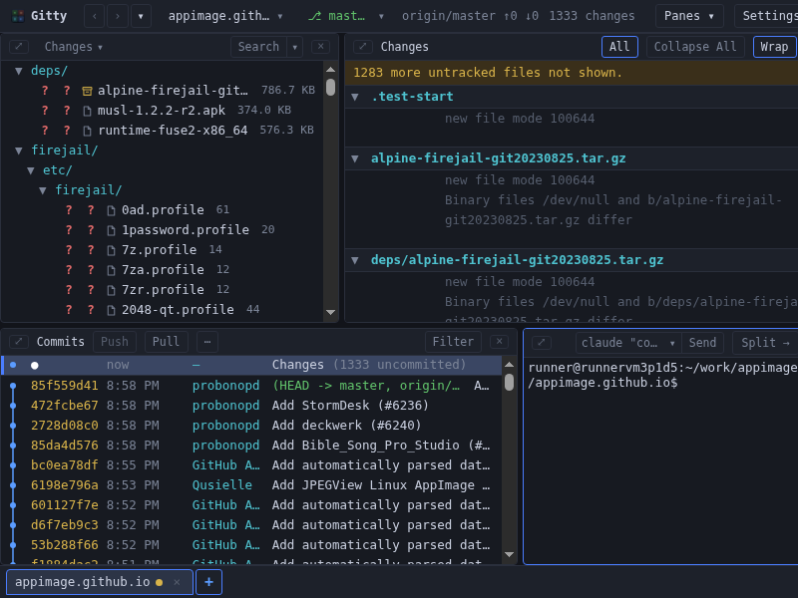Click Collapse All in diff pane
The height and width of the screenshot is (598, 798).
point(695,47)
